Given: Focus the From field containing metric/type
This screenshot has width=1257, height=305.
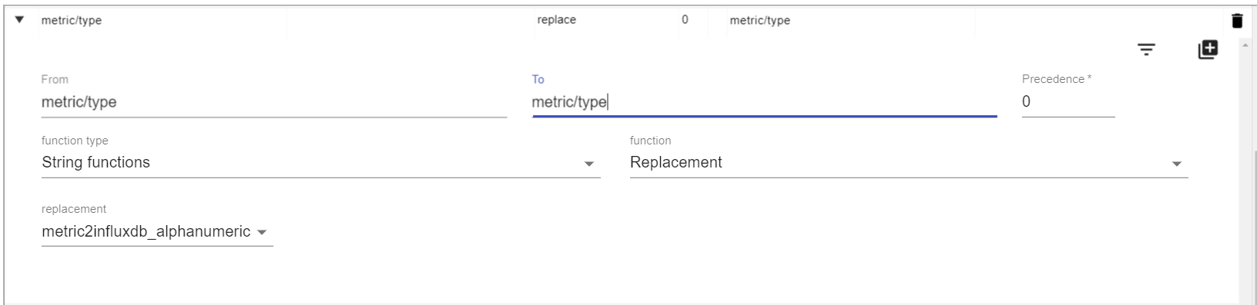Looking at the screenshot, I should (274, 101).
